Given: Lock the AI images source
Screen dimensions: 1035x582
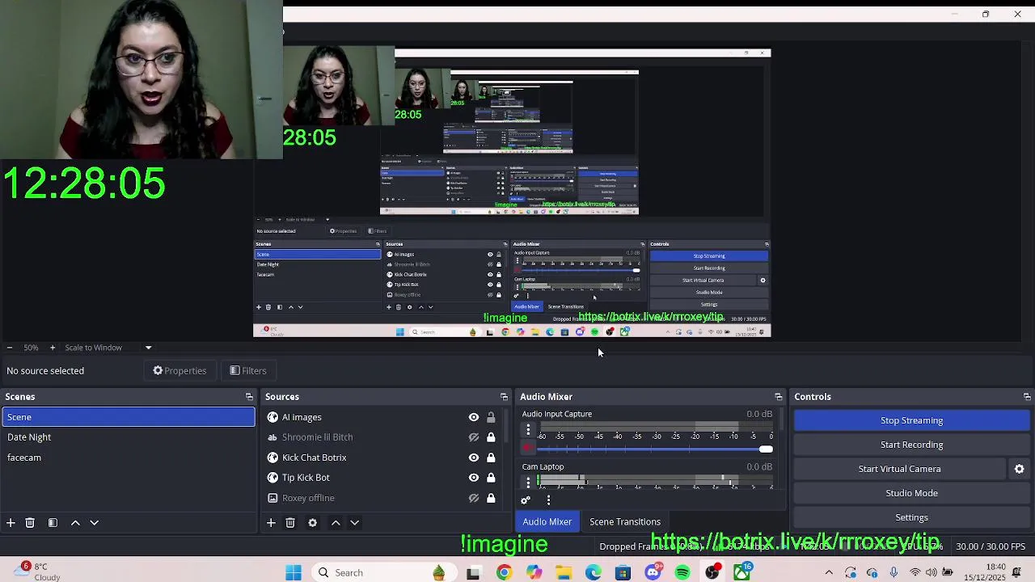Looking at the screenshot, I should click(x=491, y=417).
